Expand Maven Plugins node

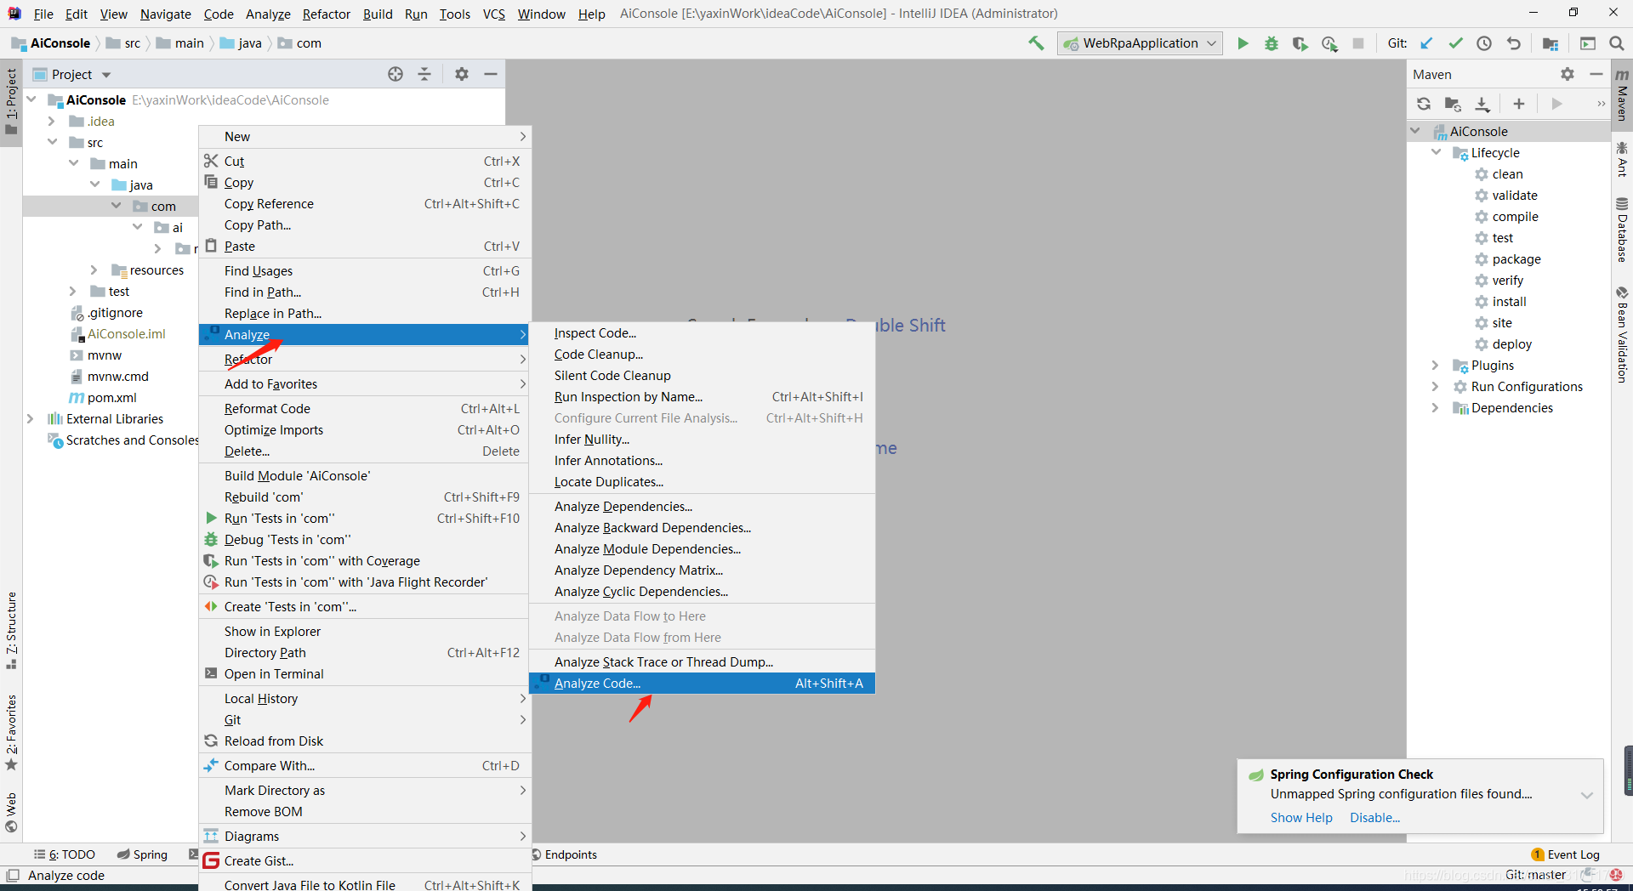[1437, 365]
